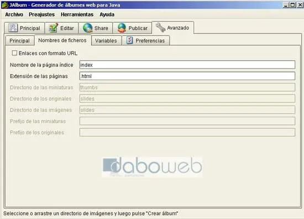Click the Share globe icon
This screenshot has width=304, height=219.
pyautogui.click(x=88, y=28)
